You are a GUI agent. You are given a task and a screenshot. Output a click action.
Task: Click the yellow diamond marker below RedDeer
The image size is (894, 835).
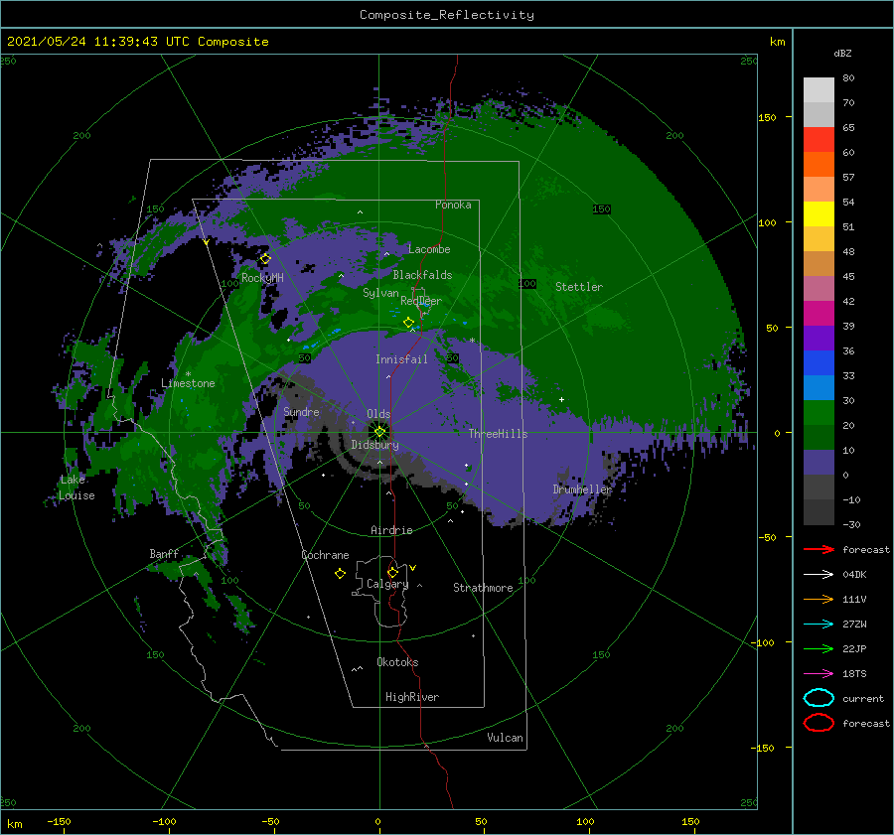tap(408, 323)
